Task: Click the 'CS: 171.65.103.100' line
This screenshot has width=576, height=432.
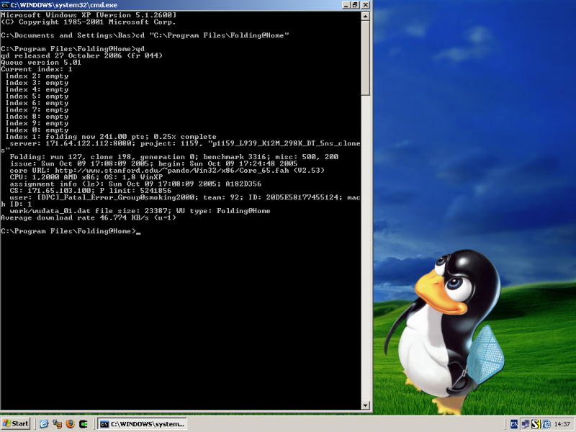Action: 91,191
